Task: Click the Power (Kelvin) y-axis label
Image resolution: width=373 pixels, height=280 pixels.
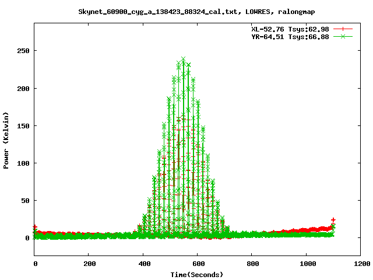Action: (6, 141)
